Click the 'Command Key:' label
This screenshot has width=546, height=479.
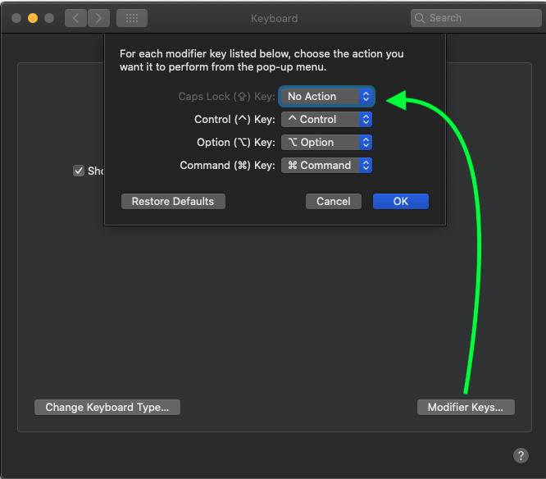click(x=227, y=166)
